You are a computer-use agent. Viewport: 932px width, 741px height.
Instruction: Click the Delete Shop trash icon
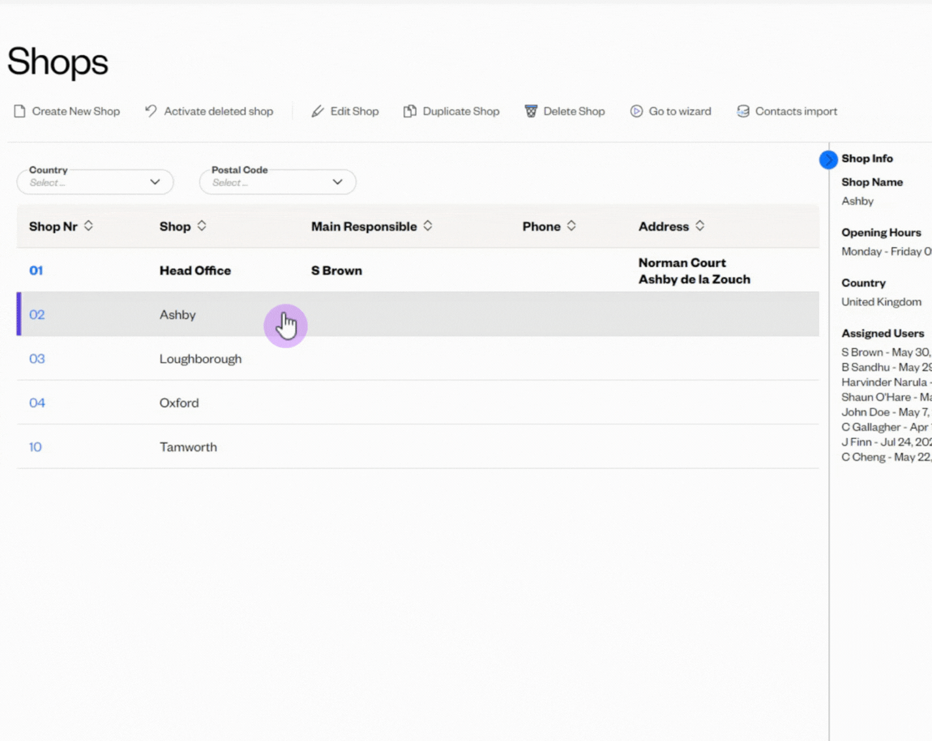pyautogui.click(x=531, y=112)
